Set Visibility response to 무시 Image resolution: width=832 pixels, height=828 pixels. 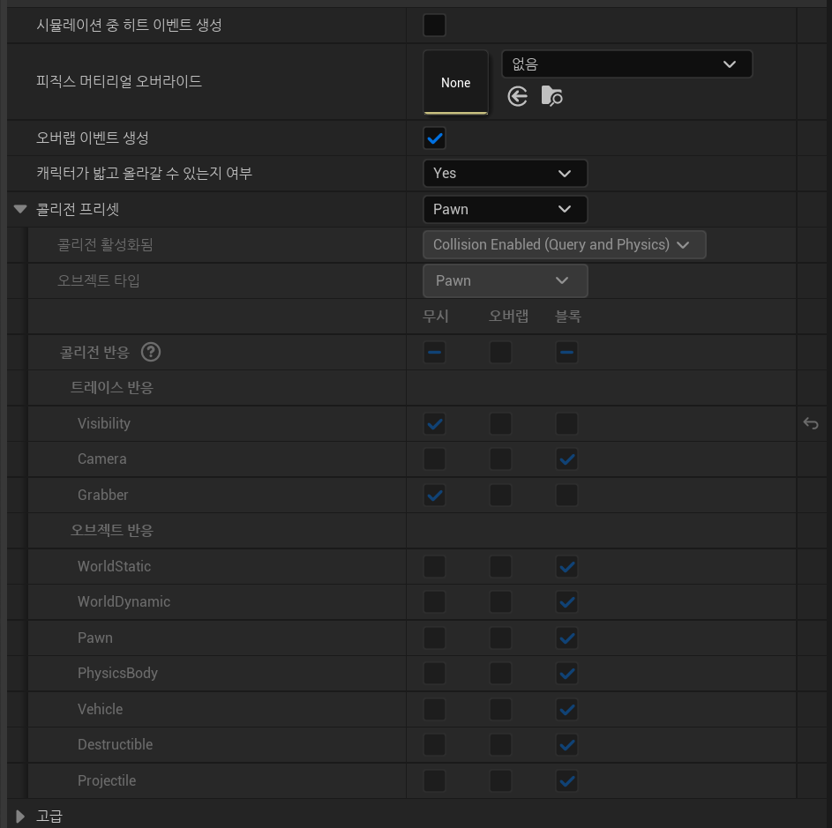tap(435, 424)
